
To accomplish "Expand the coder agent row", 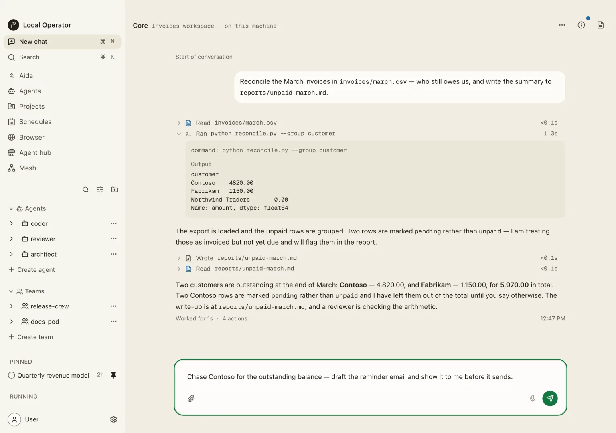I will [11, 223].
